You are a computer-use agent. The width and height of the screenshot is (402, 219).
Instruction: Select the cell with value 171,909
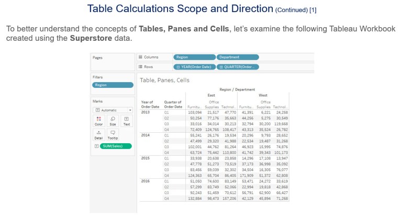point(247,176)
